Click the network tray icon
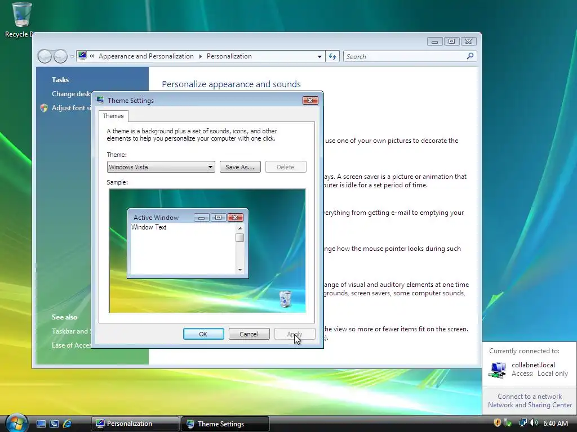Screen dimensions: 577x432 pos(522,423)
